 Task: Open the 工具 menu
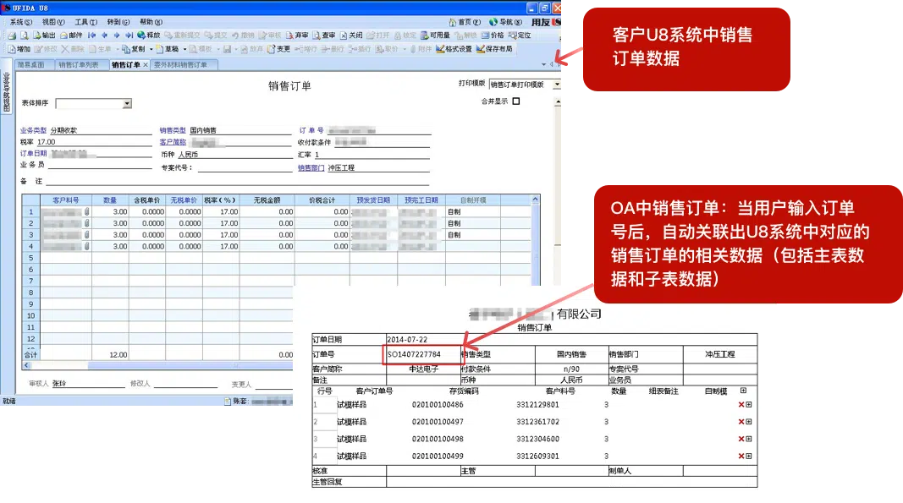85,23
